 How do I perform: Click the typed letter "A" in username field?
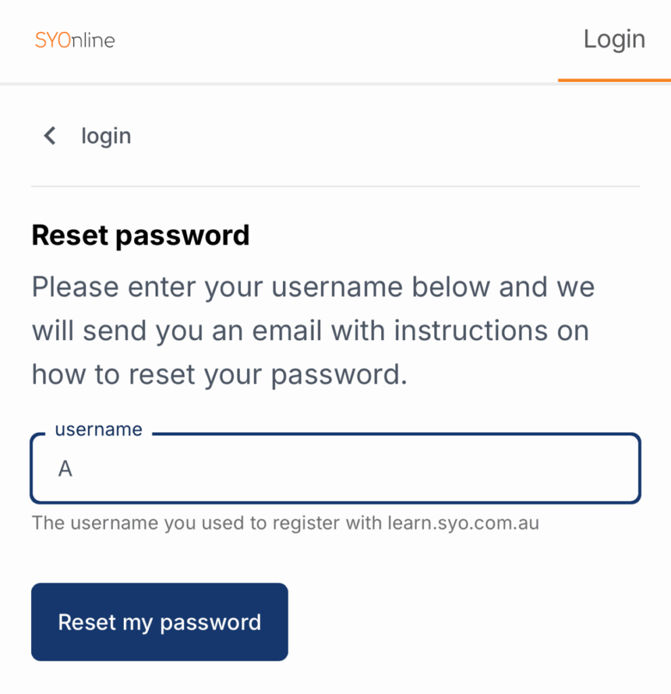(x=65, y=469)
